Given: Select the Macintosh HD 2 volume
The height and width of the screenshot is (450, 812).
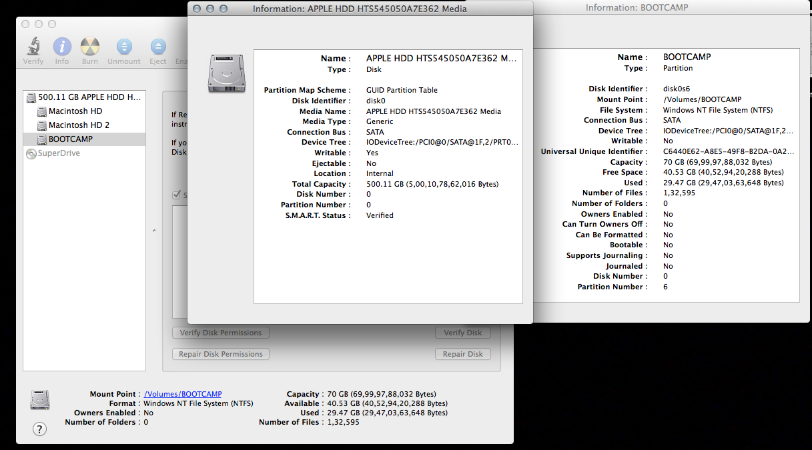Looking at the screenshot, I should (x=84, y=125).
